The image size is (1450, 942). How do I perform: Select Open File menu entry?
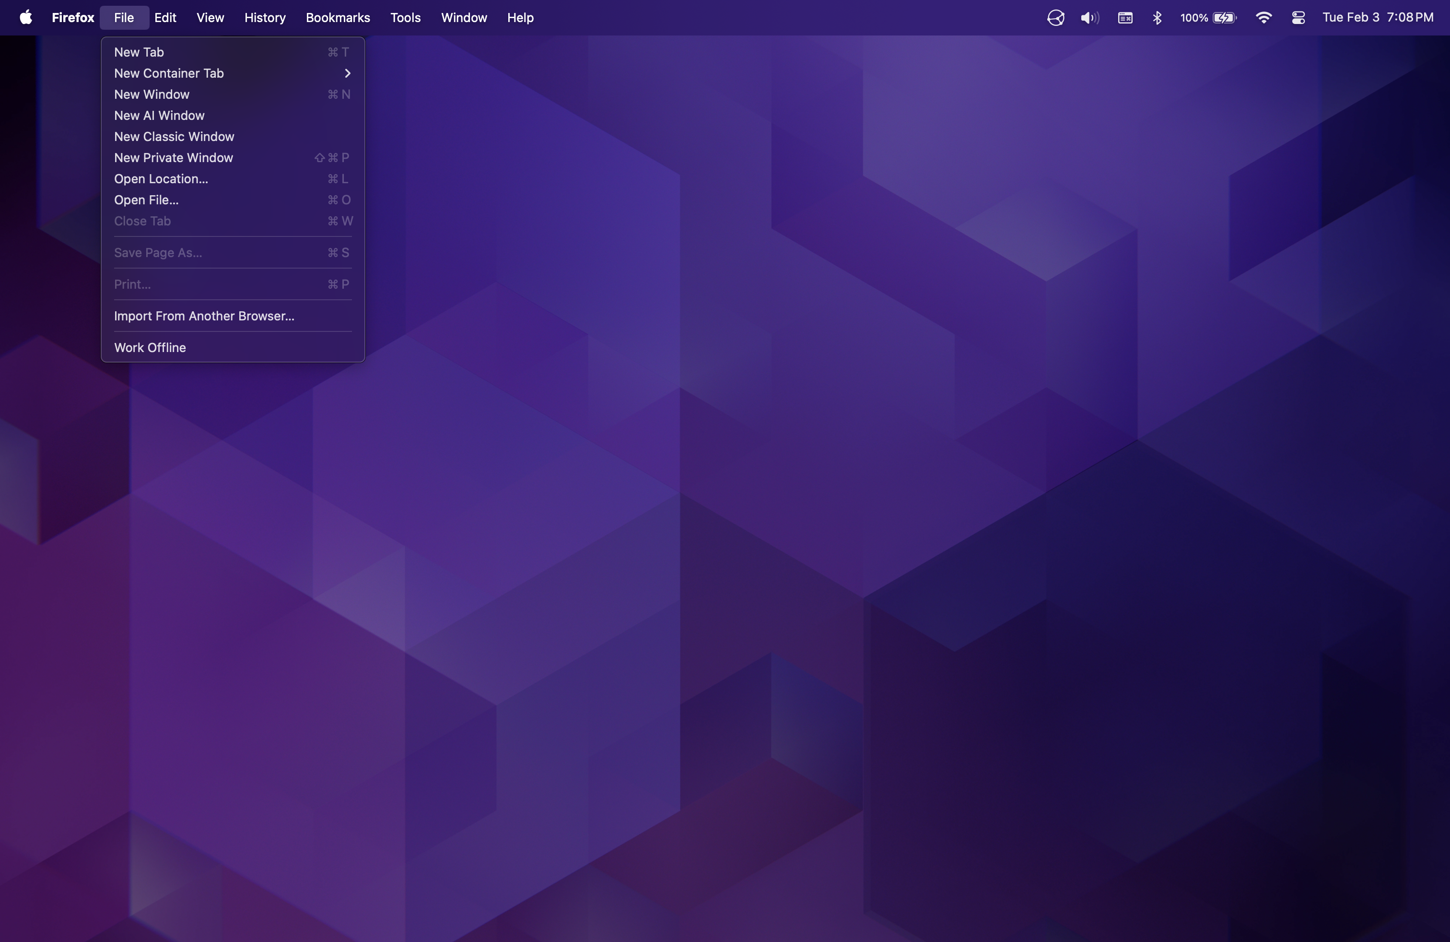pyautogui.click(x=146, y=200)
